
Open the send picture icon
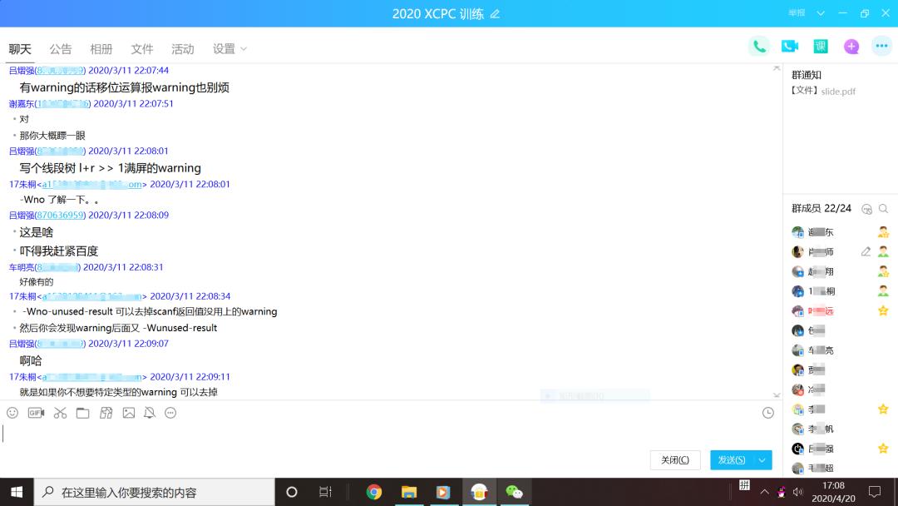pyautogui.click(x=128, y=413)
